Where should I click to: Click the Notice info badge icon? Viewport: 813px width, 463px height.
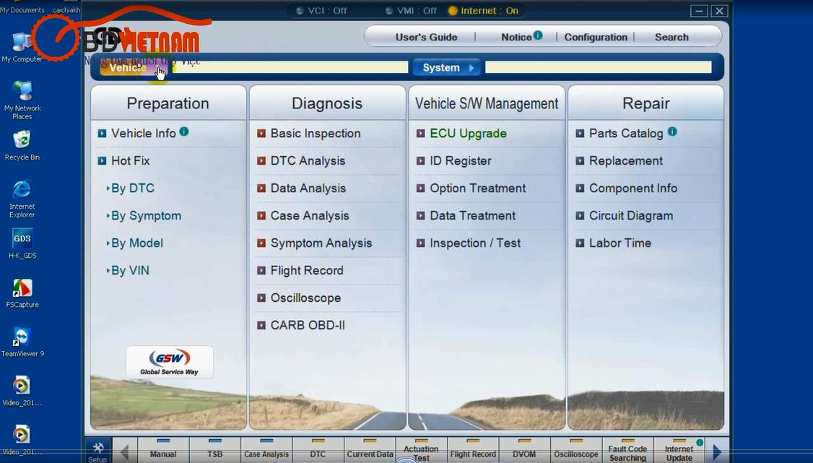point(538,35)
